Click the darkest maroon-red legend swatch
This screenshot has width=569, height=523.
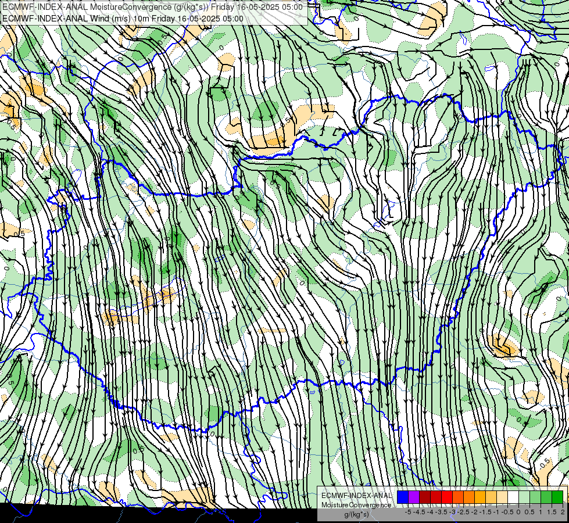pos(425,497)
